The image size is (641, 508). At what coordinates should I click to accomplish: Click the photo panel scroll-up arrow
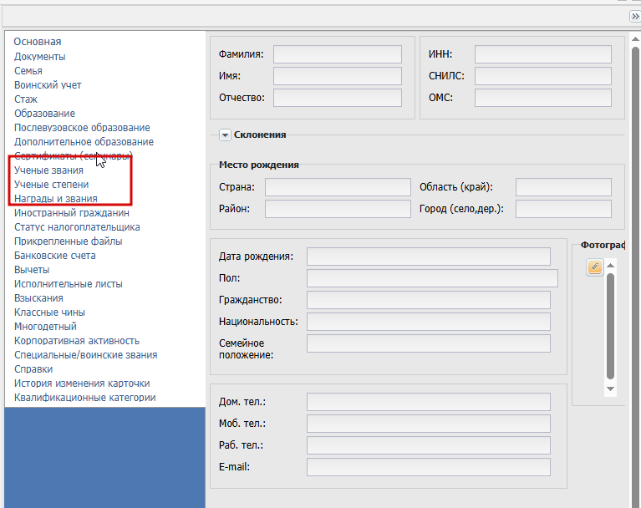tap(610, 265)
